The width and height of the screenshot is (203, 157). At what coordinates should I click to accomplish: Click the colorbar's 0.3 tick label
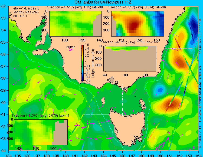tap(87, 52)
